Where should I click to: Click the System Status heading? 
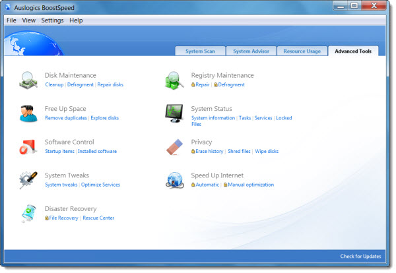(x=211, y=109)
